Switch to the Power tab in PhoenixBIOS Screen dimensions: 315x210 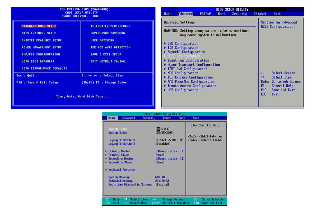167,118
